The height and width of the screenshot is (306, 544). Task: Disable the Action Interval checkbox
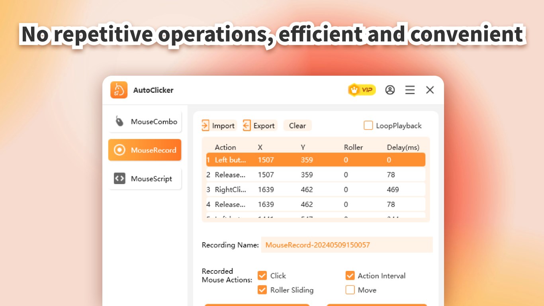[x=350, y=275]
